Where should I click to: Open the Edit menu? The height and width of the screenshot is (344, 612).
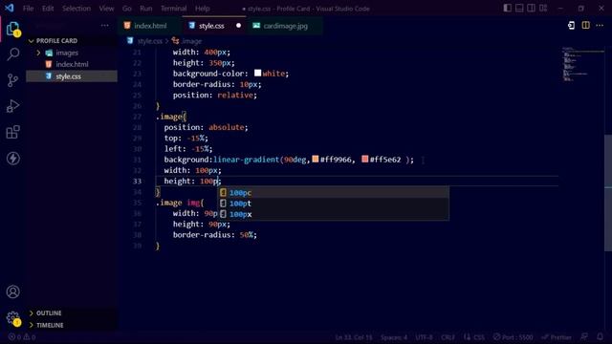pos(48,9)
